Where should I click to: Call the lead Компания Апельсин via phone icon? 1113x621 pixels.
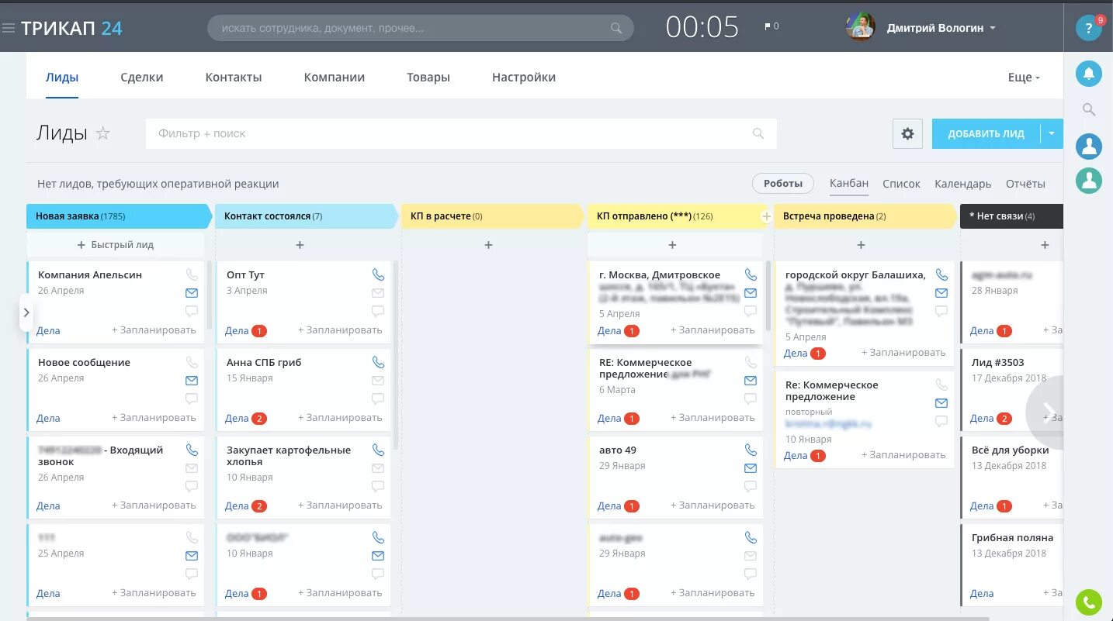coord(192,274)
